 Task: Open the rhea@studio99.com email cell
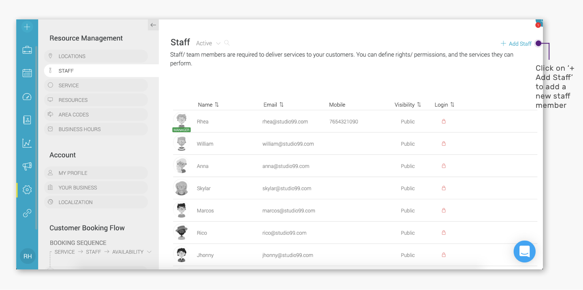pos(285,122)
